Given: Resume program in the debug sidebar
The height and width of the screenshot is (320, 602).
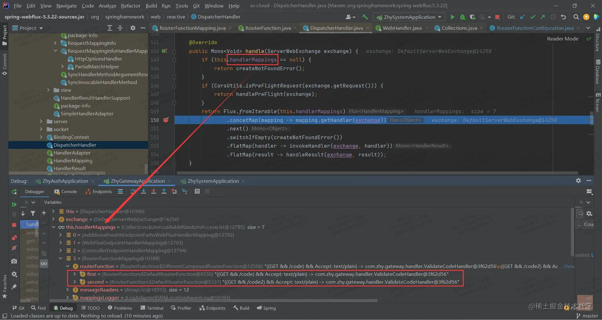Looking at the screenshot, I should (x=14, y=204).
